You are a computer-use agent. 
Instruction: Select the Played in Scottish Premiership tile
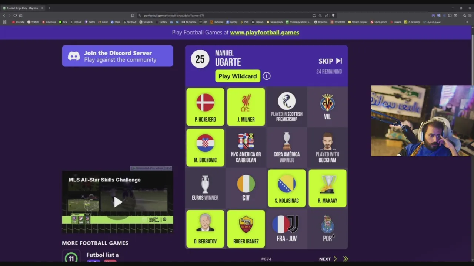tap(287, 107)
